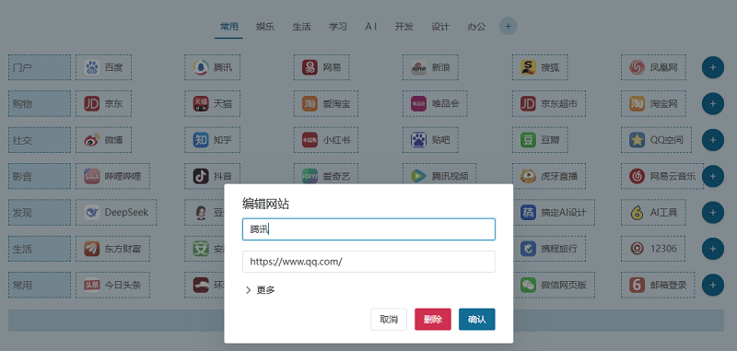Delete the site with 删除 button
The width and height of the screenshot is (737, 351).
pyautogui.click(x=433, y=320)
